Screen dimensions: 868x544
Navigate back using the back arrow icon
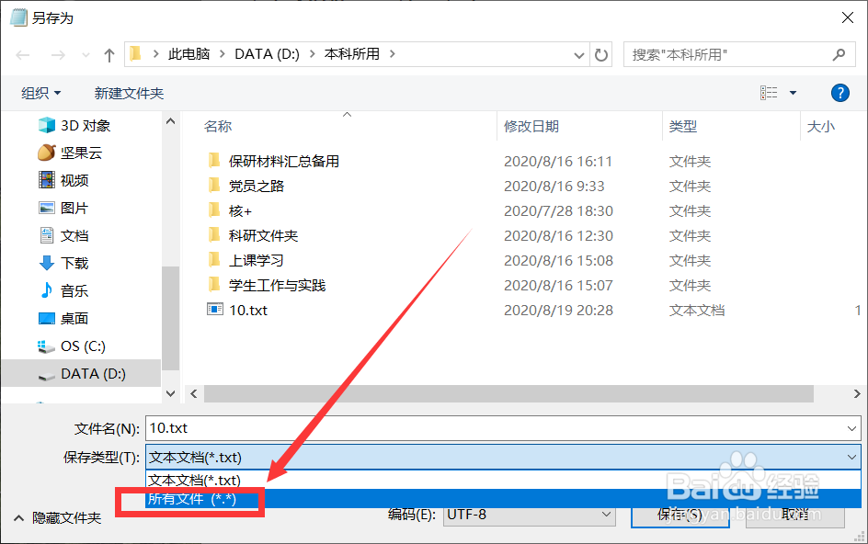pos(22,54)
